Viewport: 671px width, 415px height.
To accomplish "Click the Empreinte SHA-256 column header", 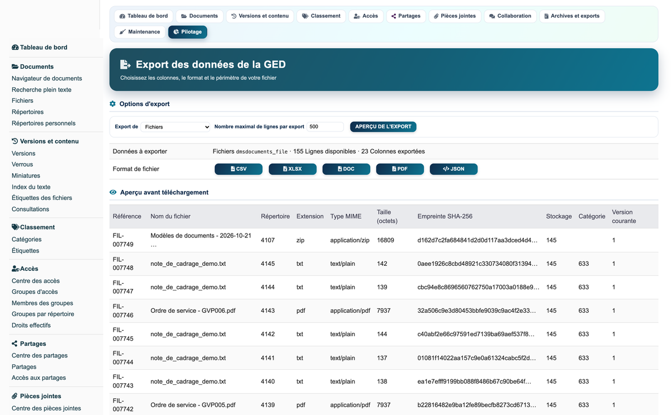I will [x=445, y=217].
